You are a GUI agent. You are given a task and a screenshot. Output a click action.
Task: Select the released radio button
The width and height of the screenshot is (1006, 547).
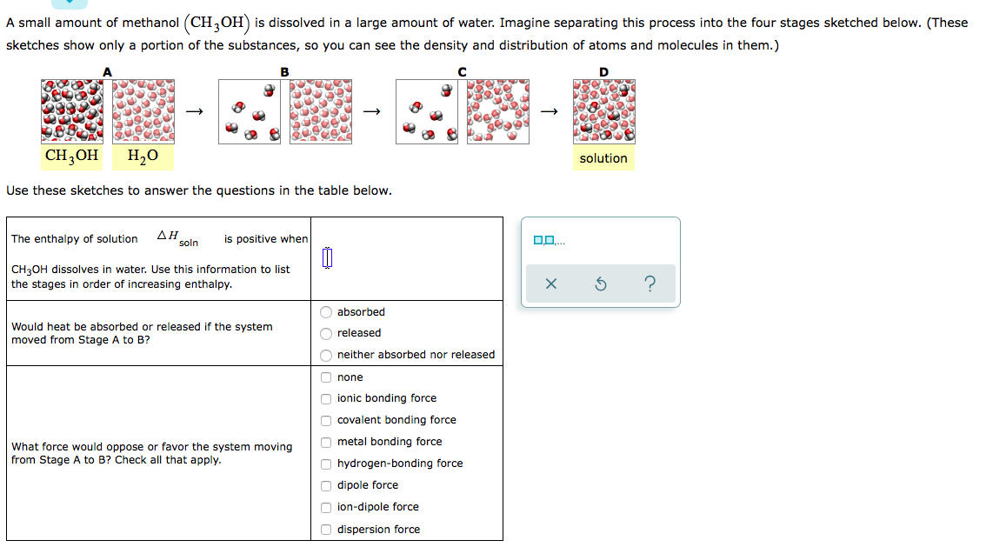pos(325,333)
